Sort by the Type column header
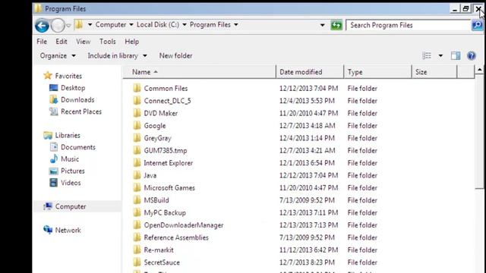Image resolution: width=486 pixels, height=273 pixels. tap(378, 72)
